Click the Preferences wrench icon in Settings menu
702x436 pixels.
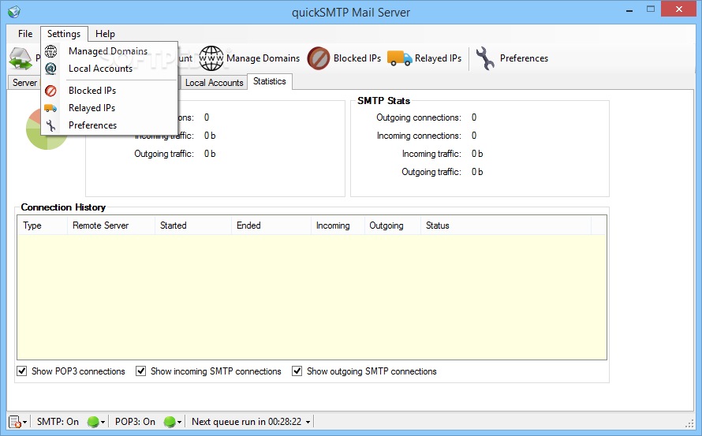coord(51,125)
